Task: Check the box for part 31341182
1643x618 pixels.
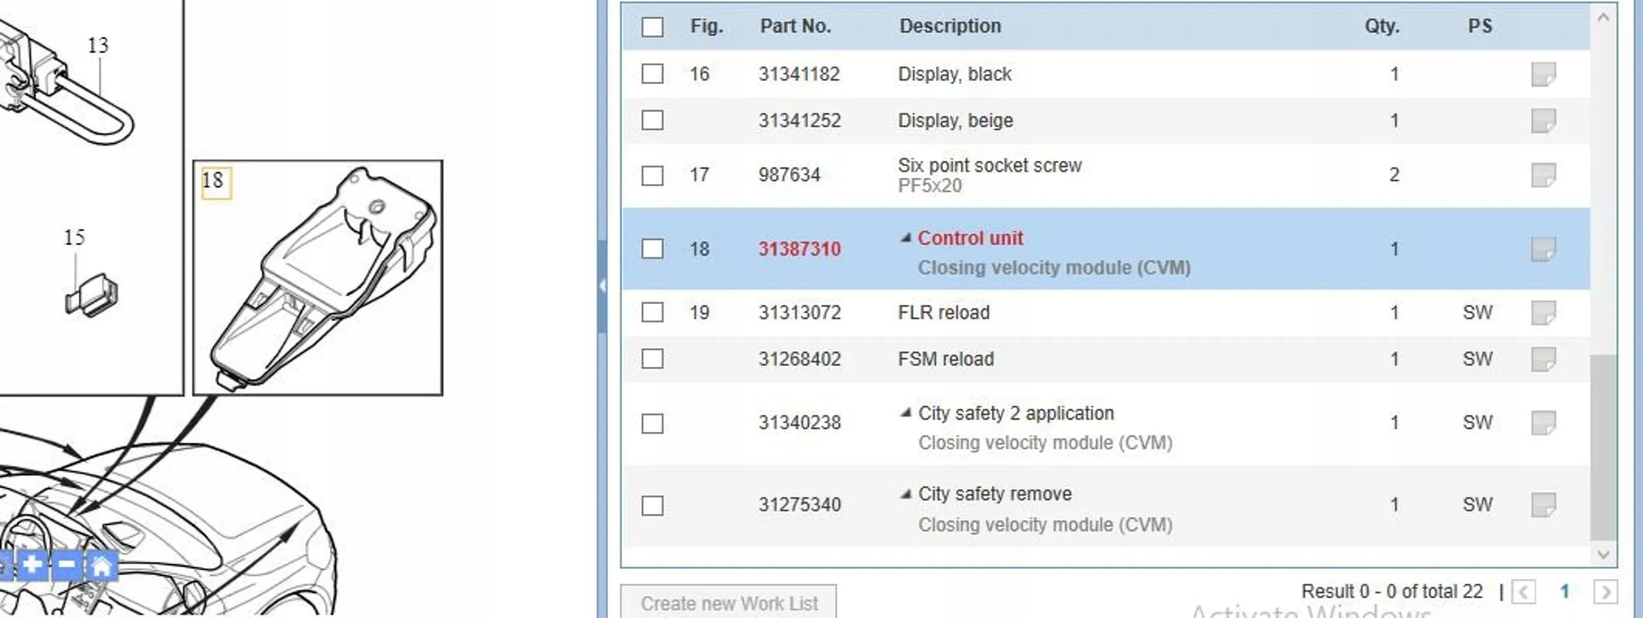Action: click(x=653, y=74)
